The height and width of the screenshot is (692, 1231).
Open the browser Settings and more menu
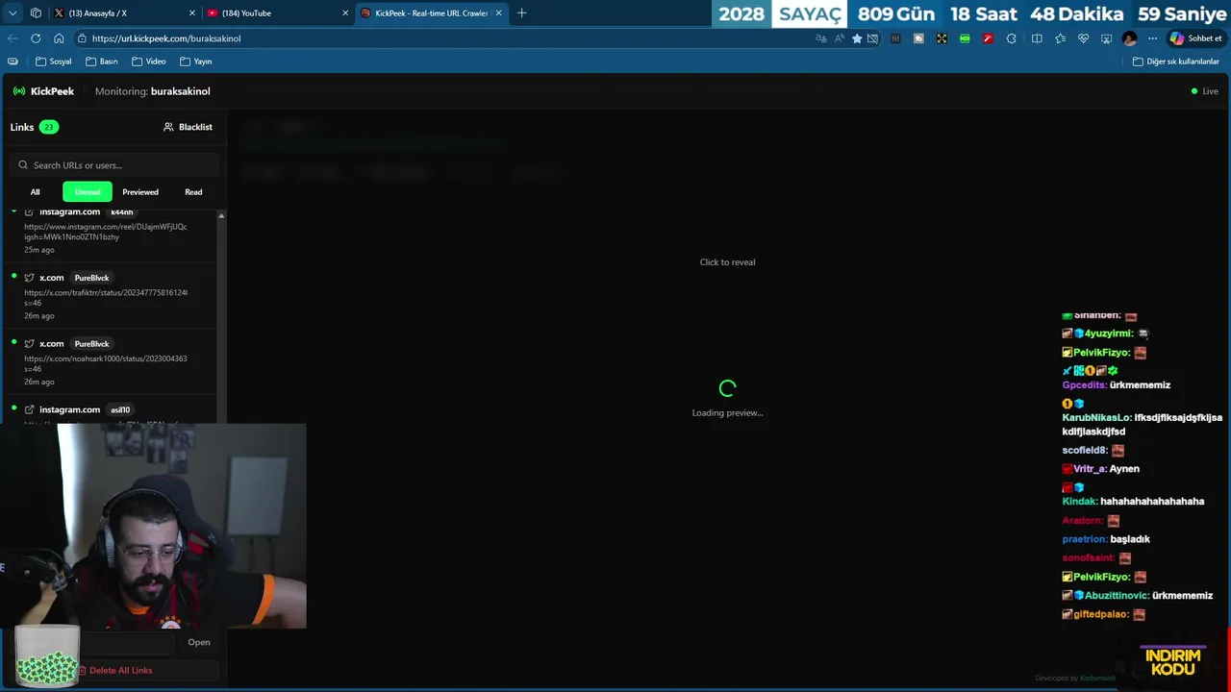[1152, 38]
